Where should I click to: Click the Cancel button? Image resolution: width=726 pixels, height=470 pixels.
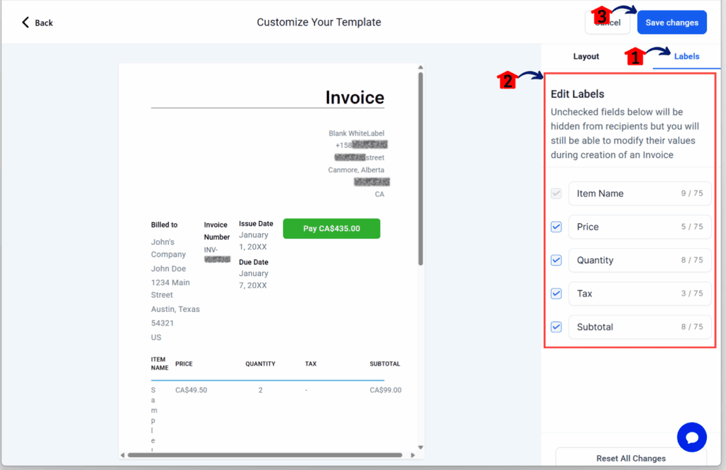pos(608,22)
